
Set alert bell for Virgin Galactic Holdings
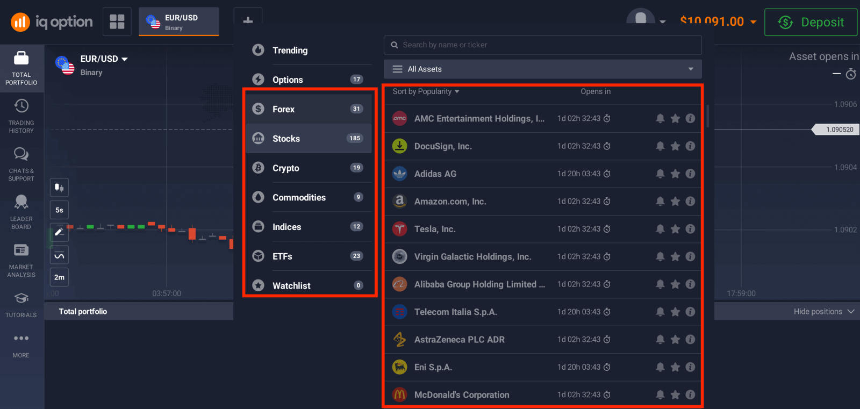coord(660,257)
